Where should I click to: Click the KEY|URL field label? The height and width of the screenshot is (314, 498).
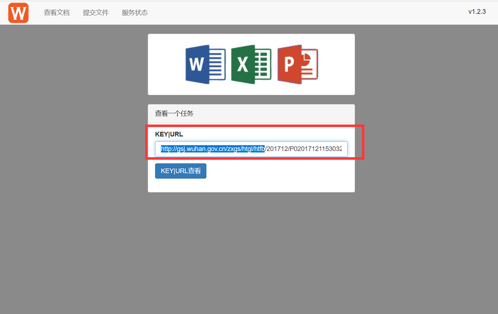169,134
